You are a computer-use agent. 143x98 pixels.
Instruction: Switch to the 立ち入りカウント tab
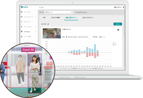88,18
